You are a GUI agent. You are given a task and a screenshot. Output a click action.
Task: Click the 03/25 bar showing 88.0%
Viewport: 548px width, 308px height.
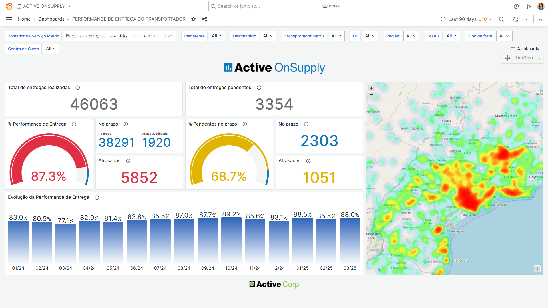tap(350, 241)
